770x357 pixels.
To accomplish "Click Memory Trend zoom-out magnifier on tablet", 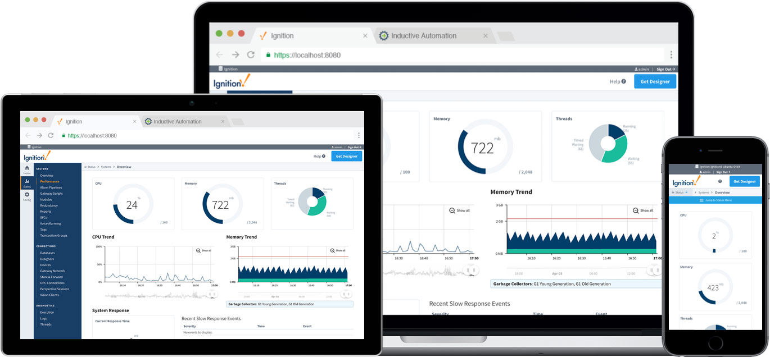I will click(333, 250).
